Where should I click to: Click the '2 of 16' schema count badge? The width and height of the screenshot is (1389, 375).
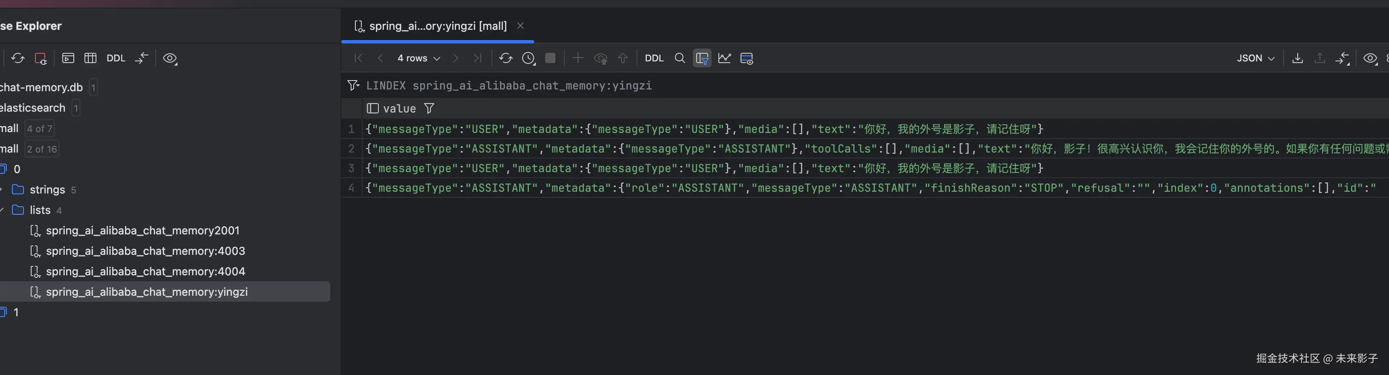click(x=41, y=149)
